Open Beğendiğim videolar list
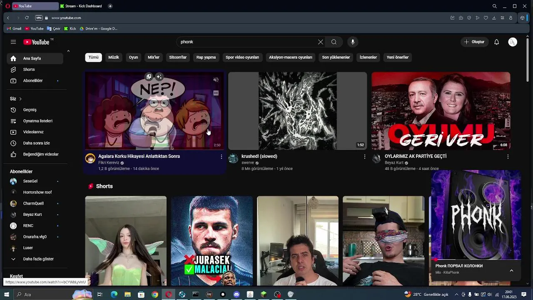Screen dimensions: 533x300 click(x=35, y=154)
